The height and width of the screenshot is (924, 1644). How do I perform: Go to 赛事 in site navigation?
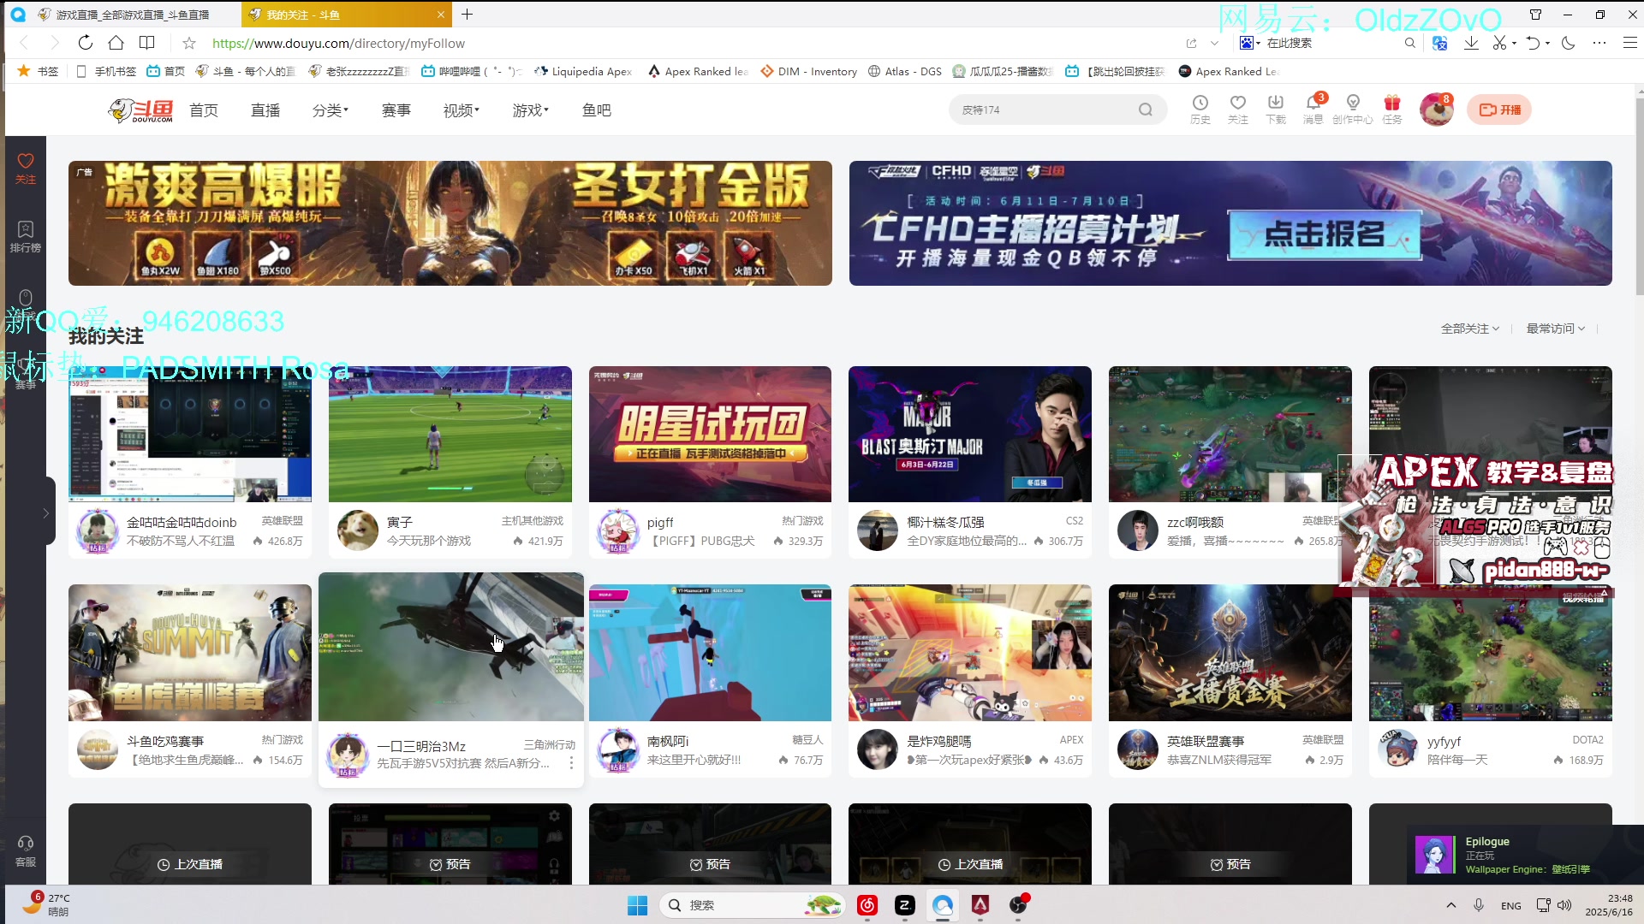pyautogui.click(x=396, y=110)
